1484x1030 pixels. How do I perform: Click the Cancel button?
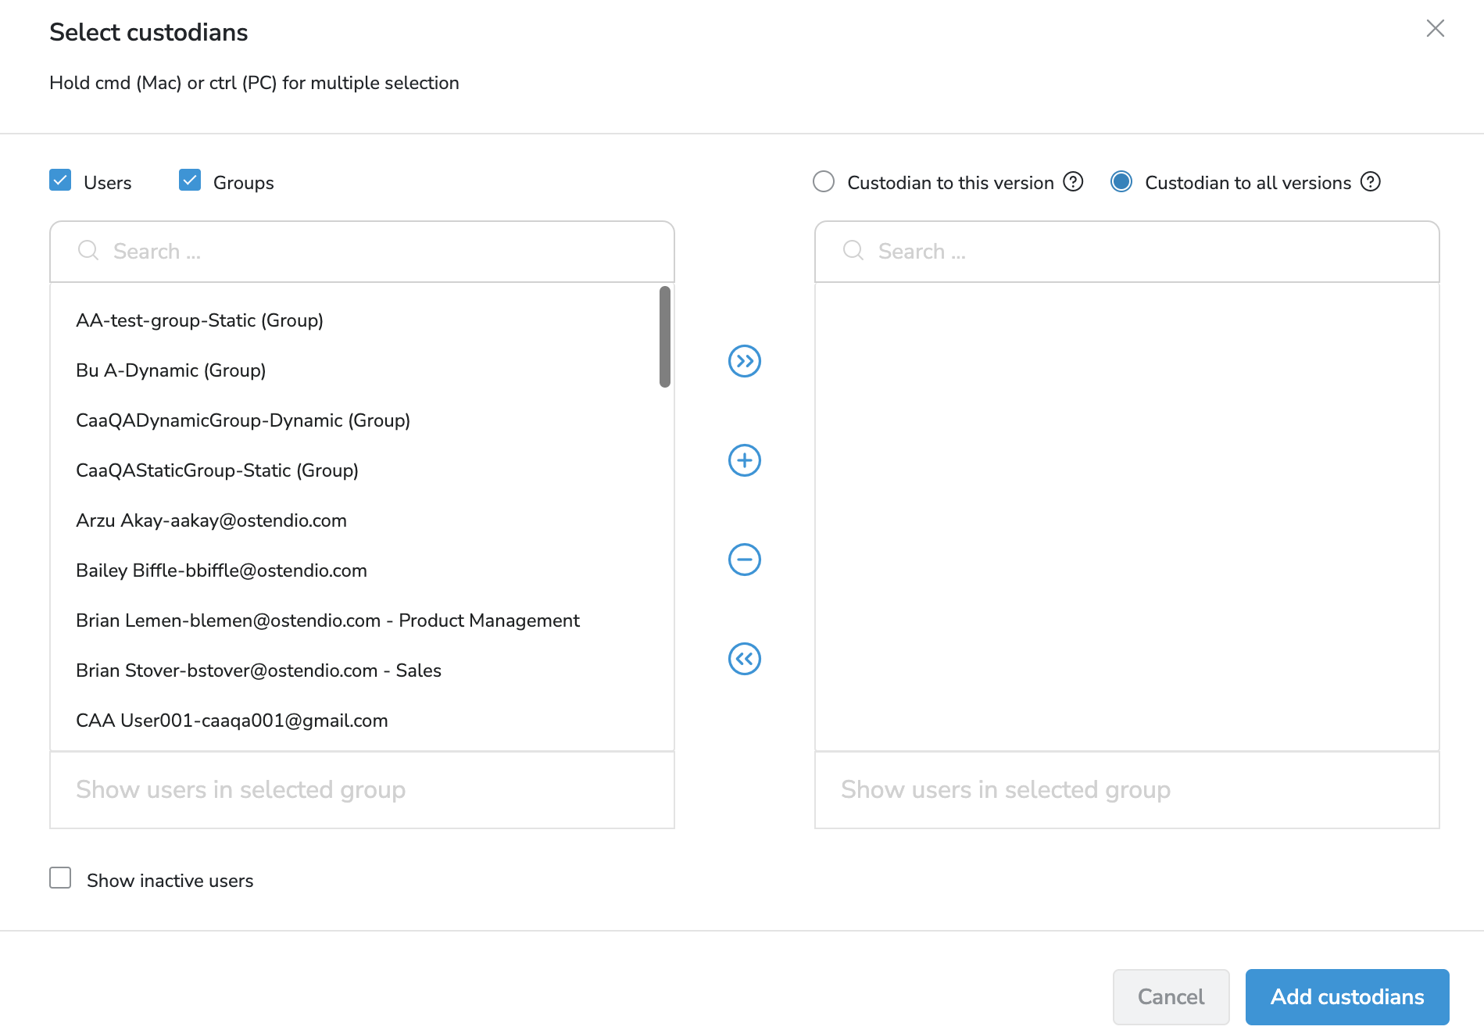(x=1171, y=996)
